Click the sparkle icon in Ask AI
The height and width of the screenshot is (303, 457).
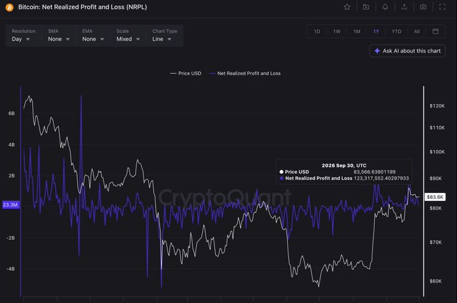pyautogui.click(x=377, y=51)
